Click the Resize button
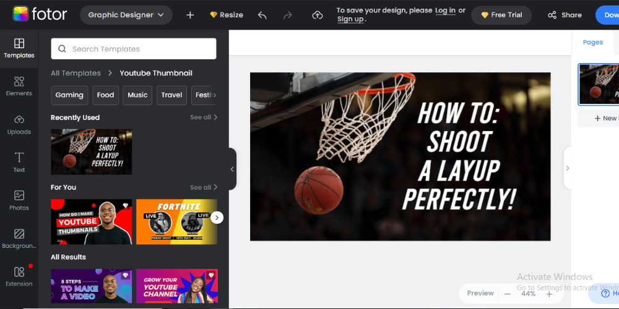 (x=227, y=15)
